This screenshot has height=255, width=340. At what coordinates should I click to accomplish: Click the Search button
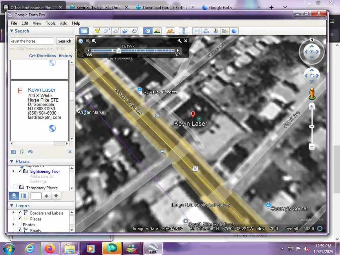65,41
